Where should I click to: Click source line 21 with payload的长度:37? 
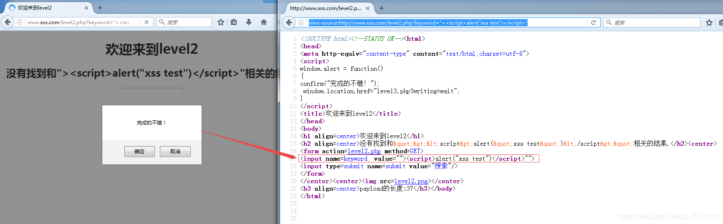(x=378, y=189)
